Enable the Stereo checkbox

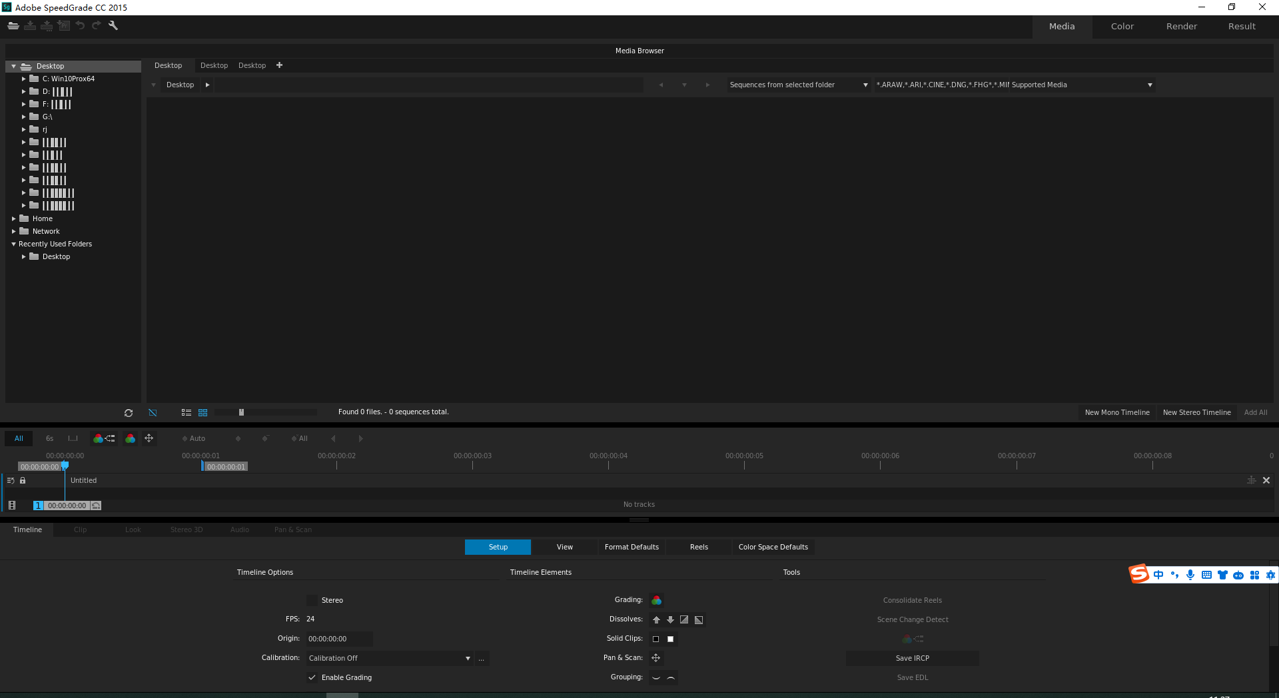click(x=312, y=600)
